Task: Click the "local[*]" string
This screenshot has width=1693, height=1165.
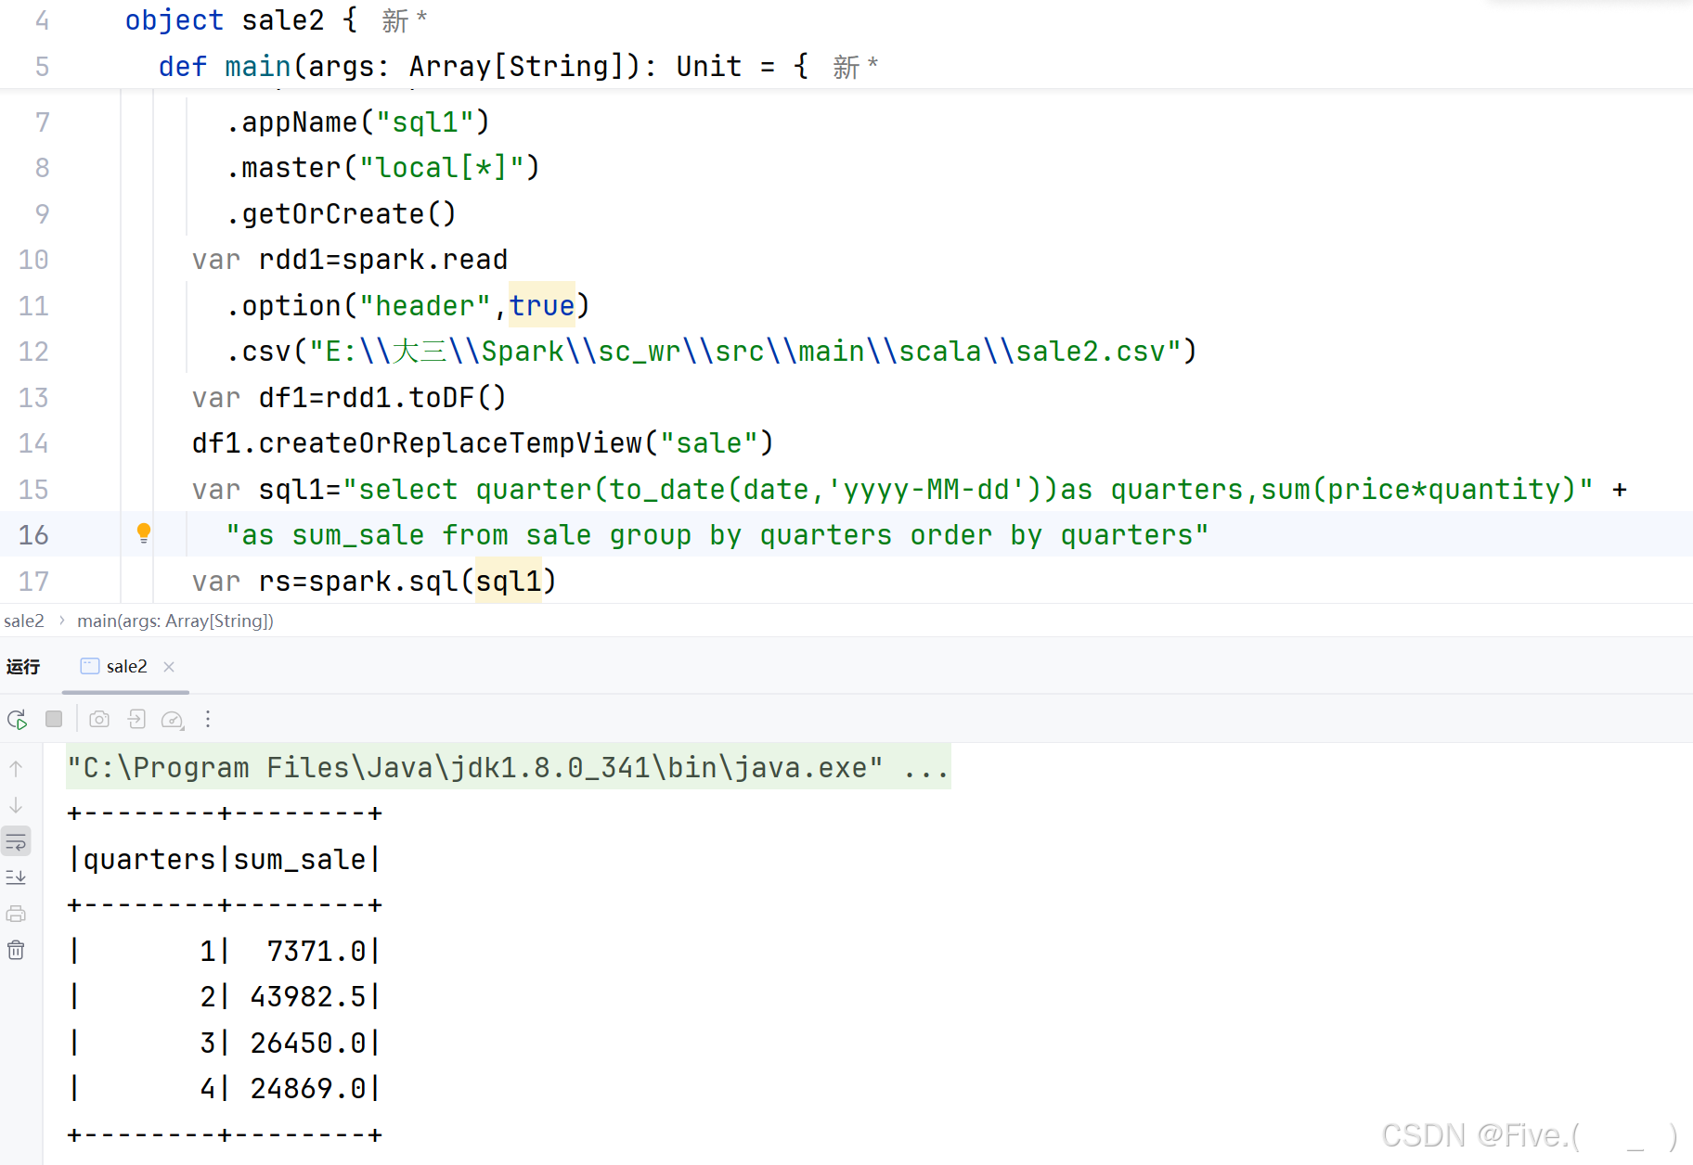Action: (443, 168)
